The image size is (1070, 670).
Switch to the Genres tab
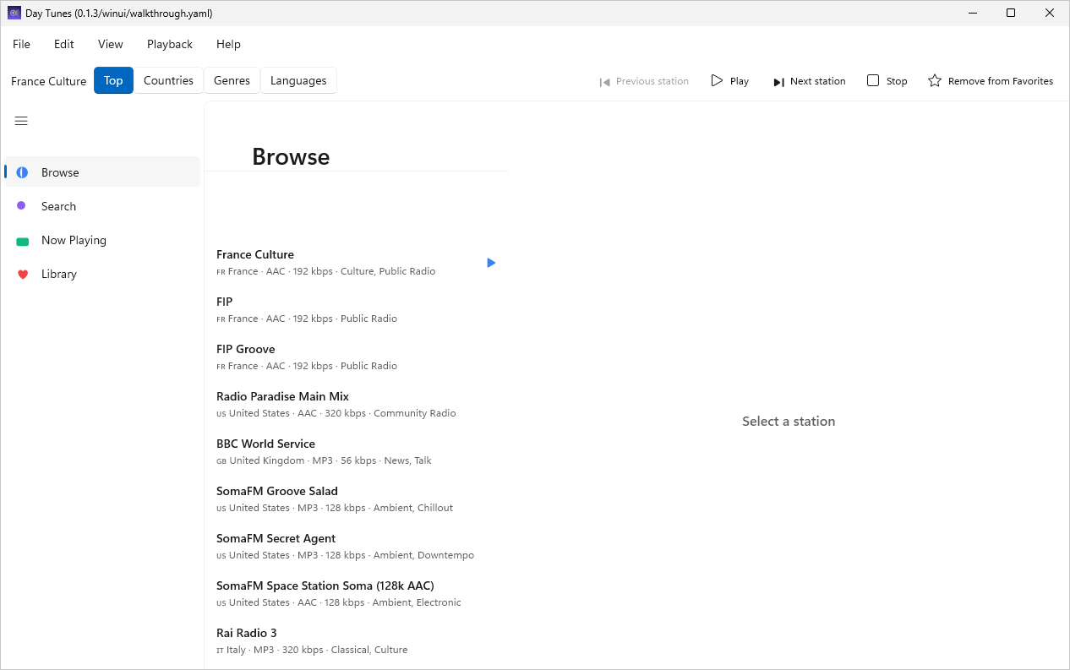pos(232,80)
